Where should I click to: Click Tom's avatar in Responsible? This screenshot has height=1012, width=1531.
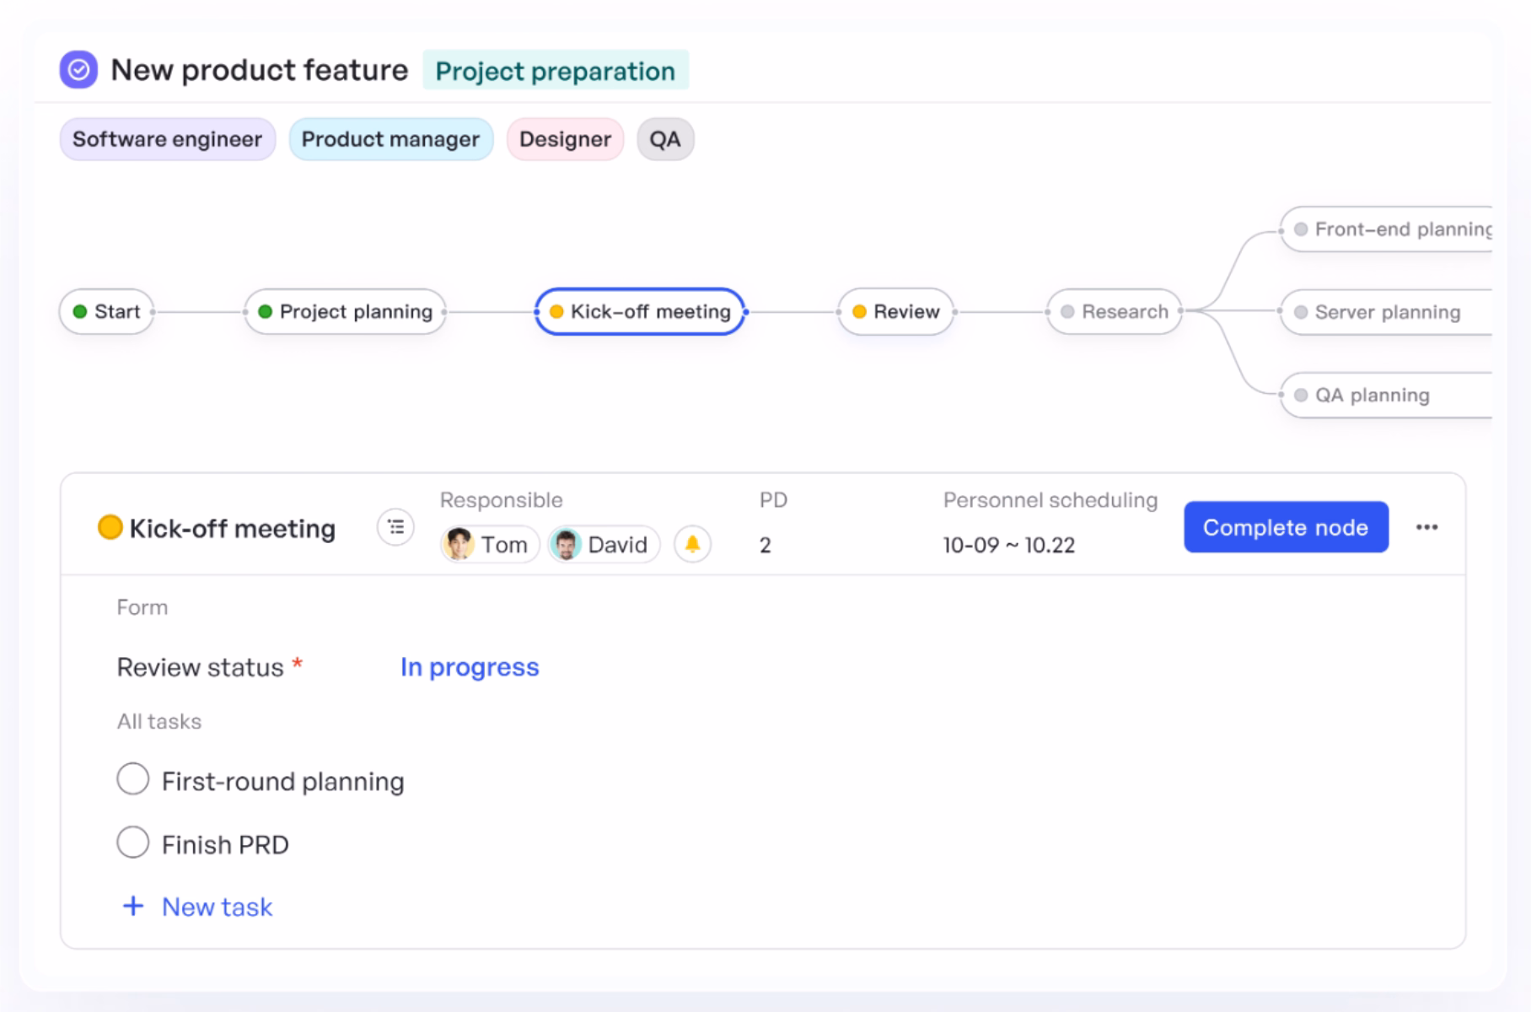click(x=459, y=545)
